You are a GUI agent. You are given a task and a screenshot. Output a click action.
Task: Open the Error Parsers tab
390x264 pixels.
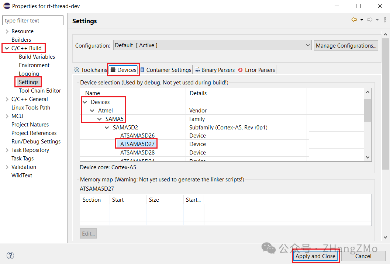pos(256,70)
